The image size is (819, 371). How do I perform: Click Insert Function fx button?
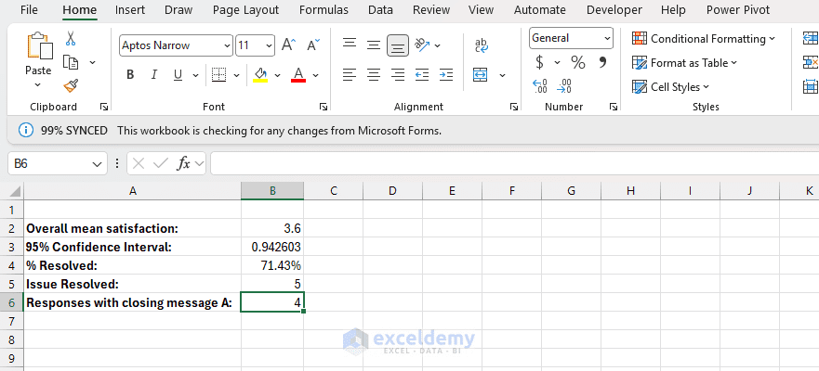point(183,163)
